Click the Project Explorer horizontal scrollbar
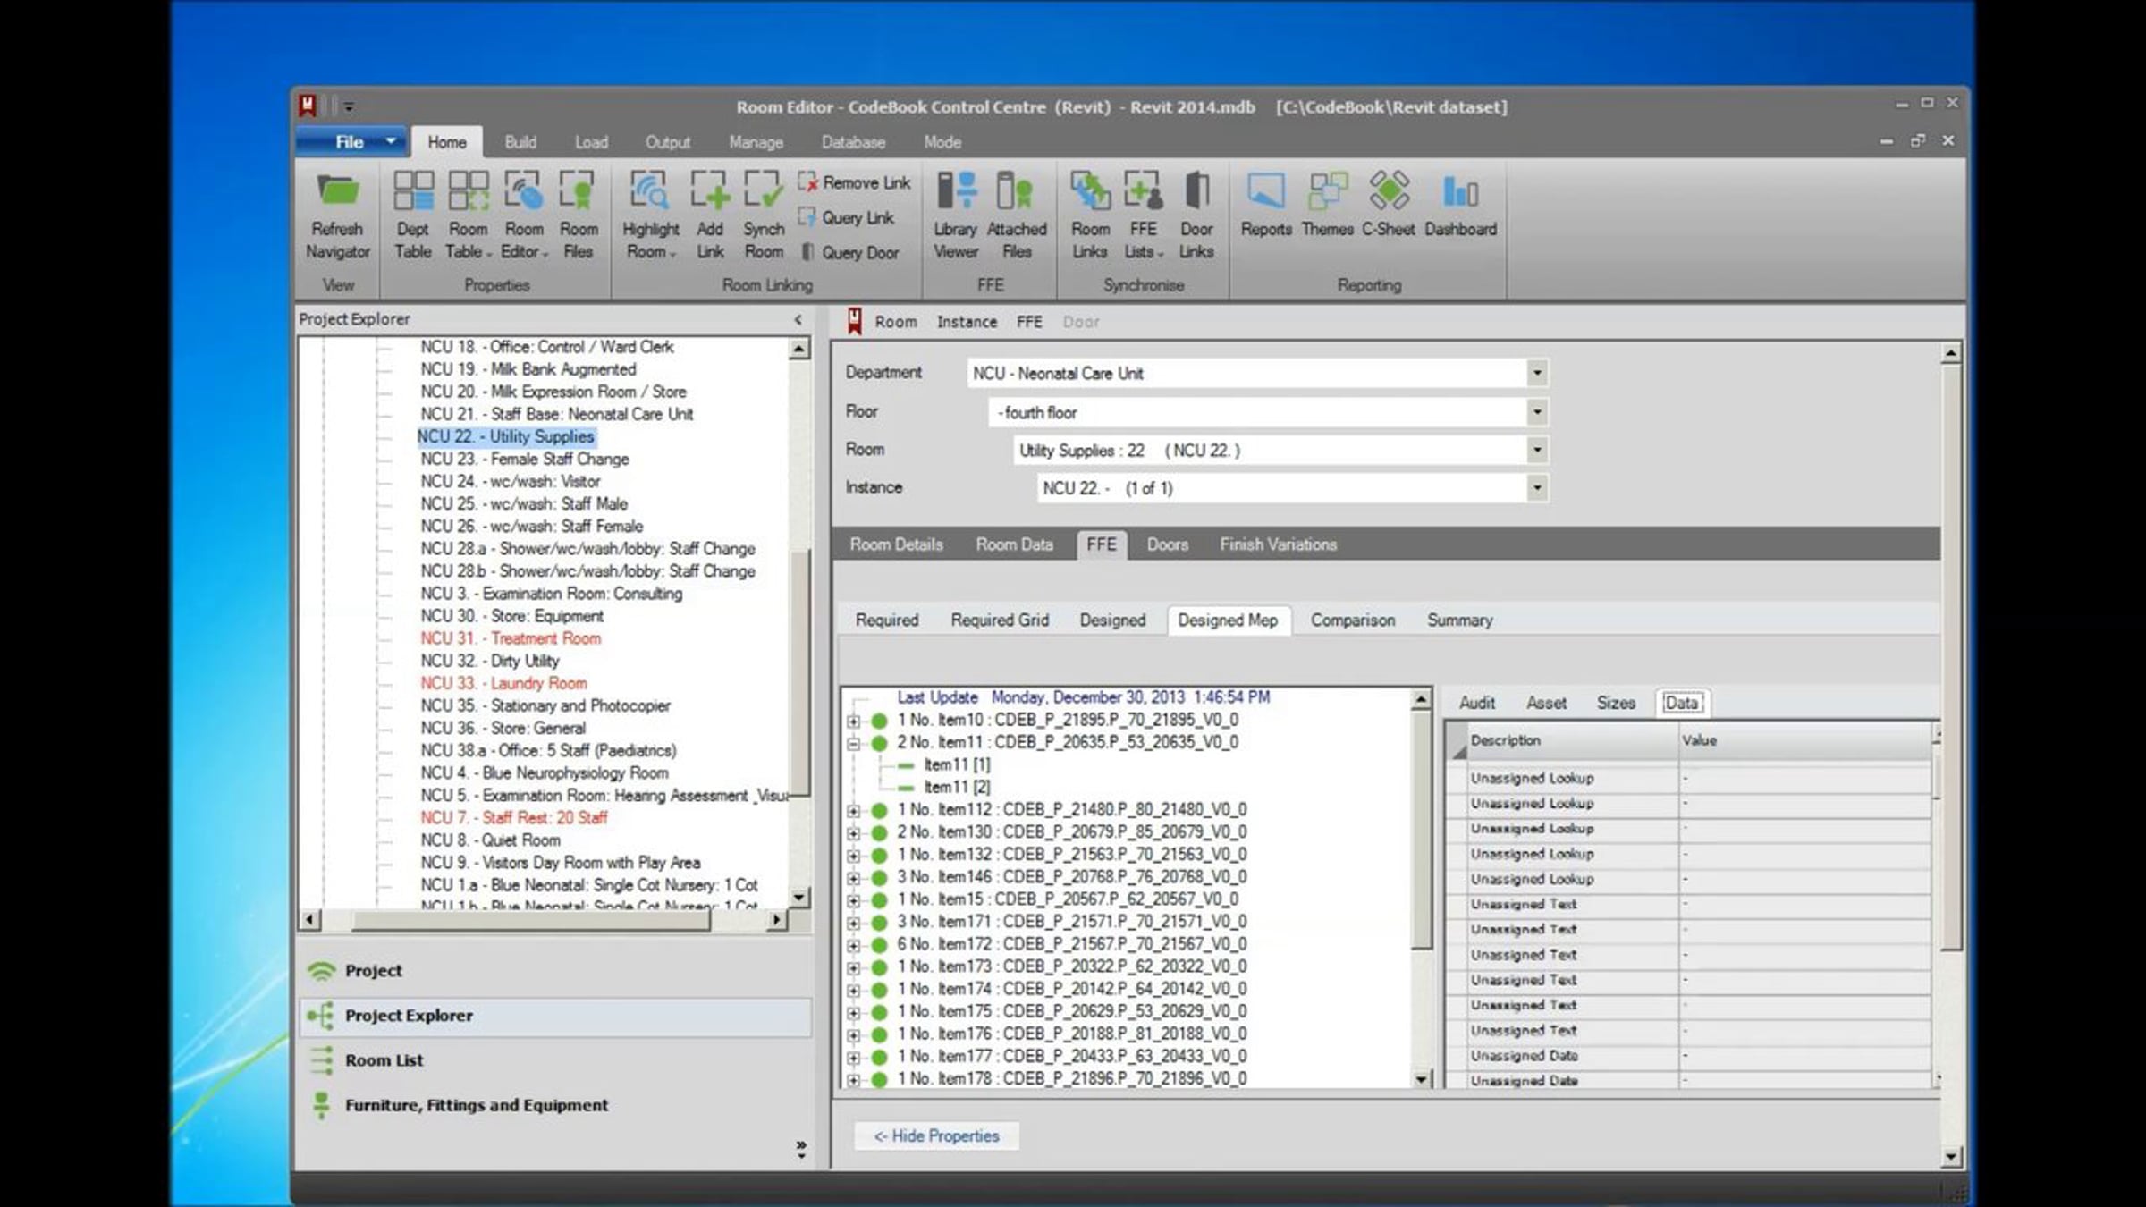Viewport: 2146px width, 1207px height. point(531,919)
